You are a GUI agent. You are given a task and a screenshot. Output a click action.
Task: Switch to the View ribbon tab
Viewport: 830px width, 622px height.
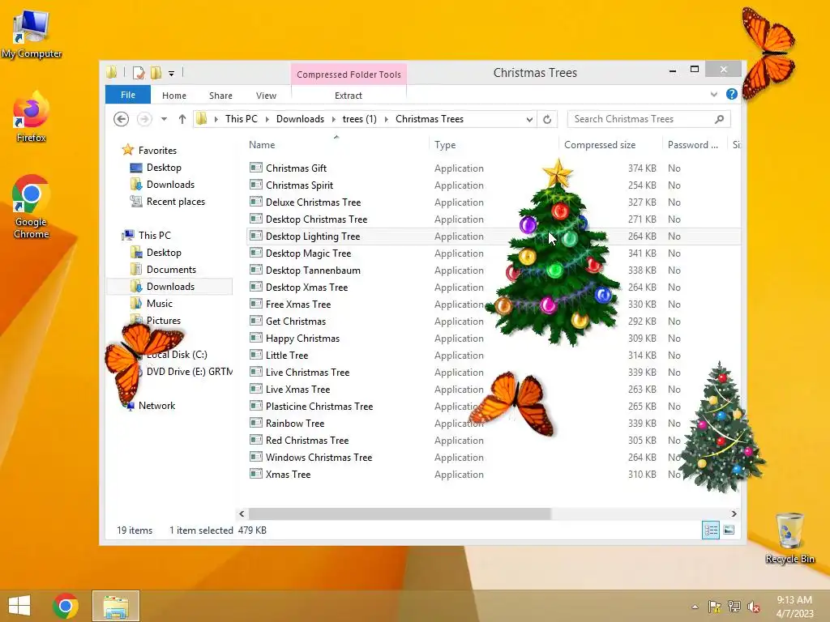266,96
